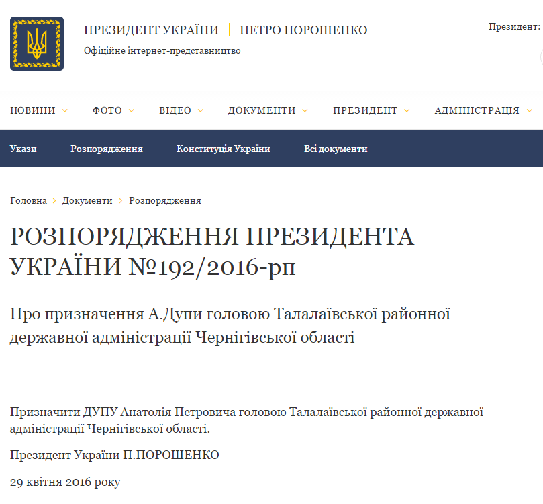The width and height of the screenshot is (543, 504).
Task: Expand the ВІДЕО menu chevron
Action: 200,111
